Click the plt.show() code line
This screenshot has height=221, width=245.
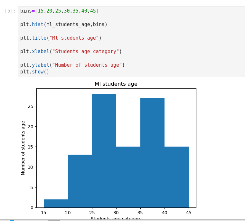35,72
